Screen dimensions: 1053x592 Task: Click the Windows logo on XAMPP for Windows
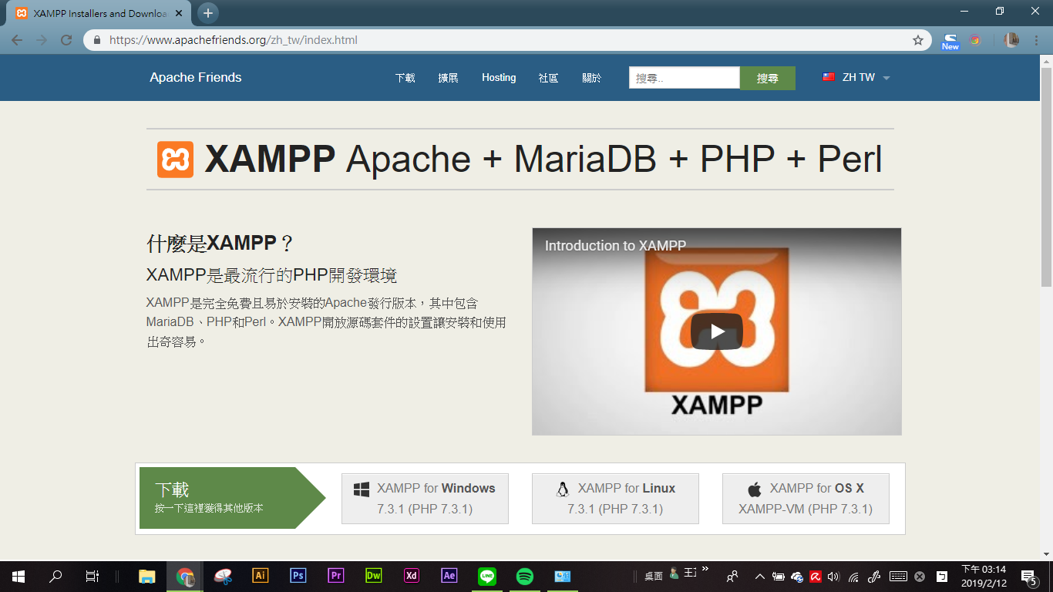[361, 489]
